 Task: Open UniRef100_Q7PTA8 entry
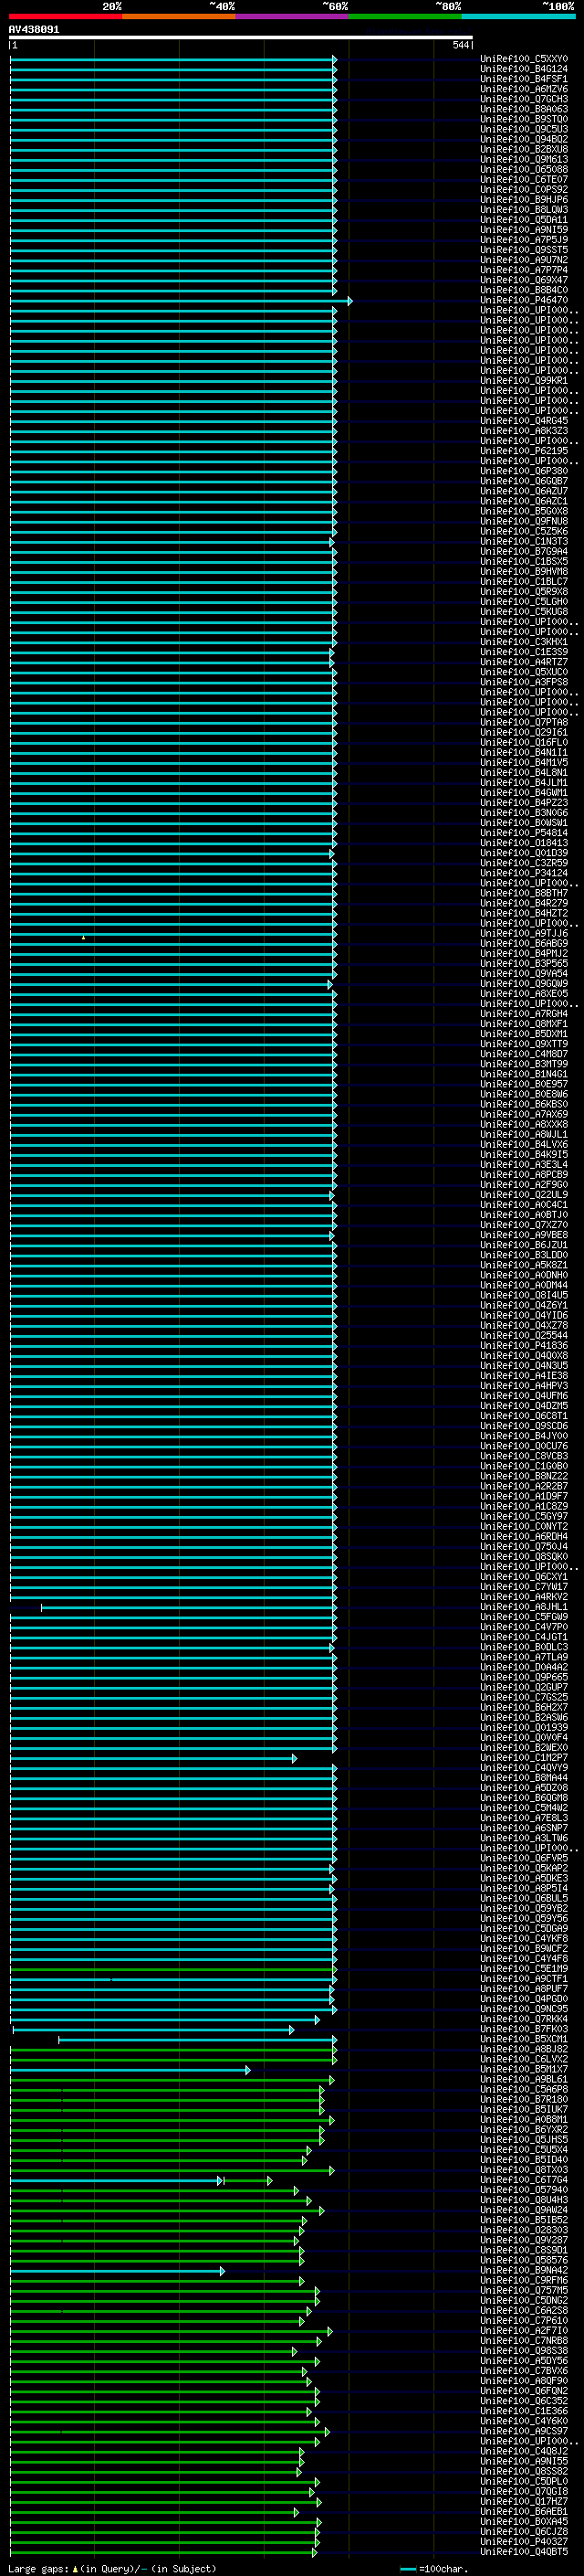point(523,722)
